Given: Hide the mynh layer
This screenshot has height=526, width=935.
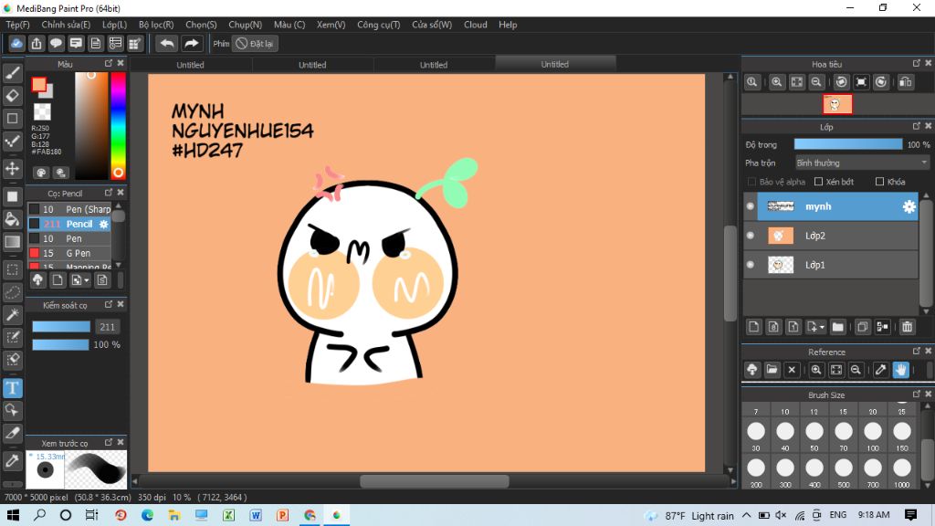Looking at the screenshot, I should (x=751, y=206).
